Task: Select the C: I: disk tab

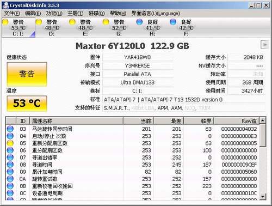Action: pos(18,28)
